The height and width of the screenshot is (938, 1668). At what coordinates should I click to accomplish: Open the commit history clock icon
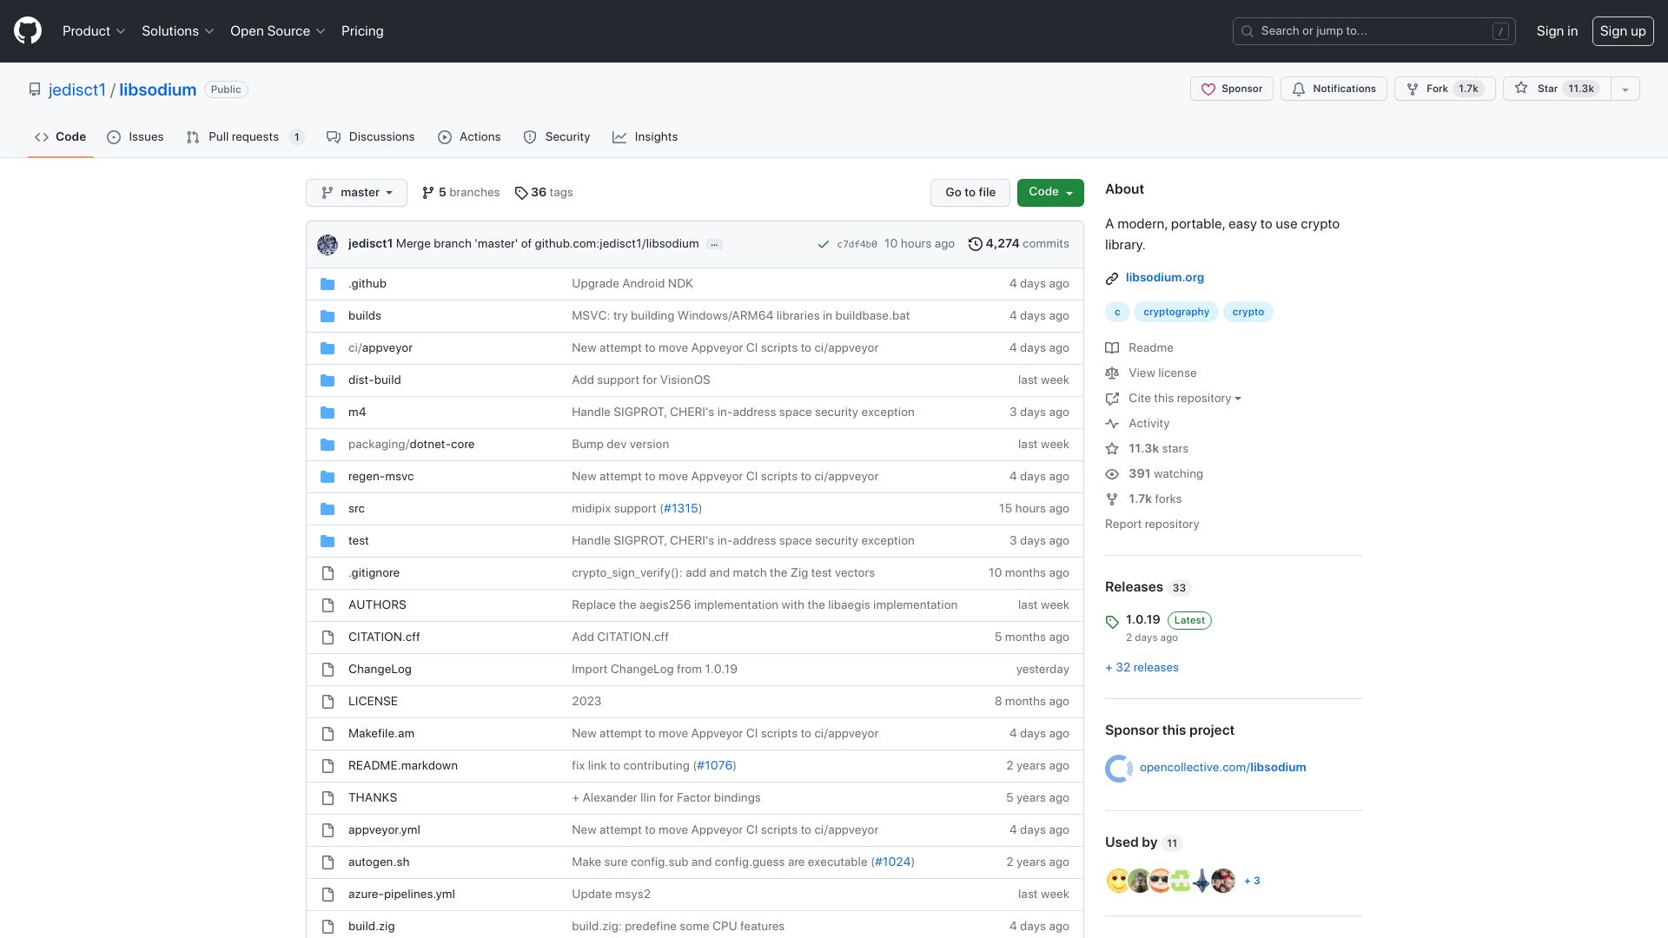(x=976, y=244)
